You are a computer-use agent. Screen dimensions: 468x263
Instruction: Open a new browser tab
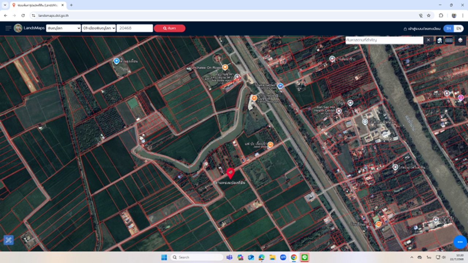point(71,5)
